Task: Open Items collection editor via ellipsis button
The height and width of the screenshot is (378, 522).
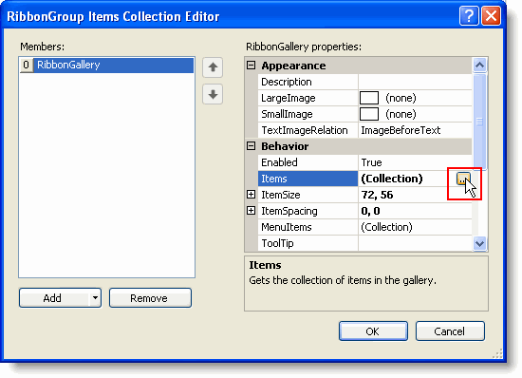Action: 463,179
